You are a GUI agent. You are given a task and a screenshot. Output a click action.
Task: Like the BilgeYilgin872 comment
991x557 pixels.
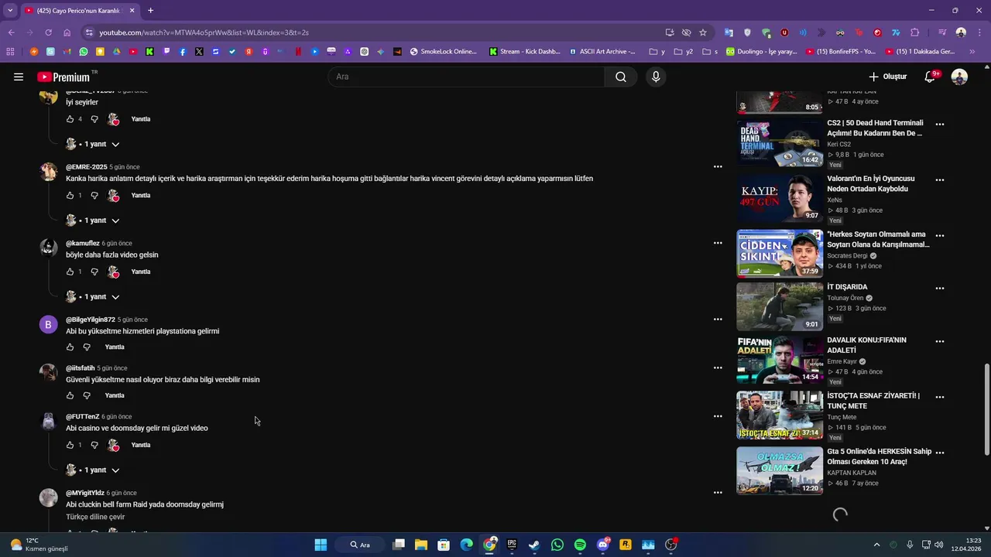click(x=70, y=347)
